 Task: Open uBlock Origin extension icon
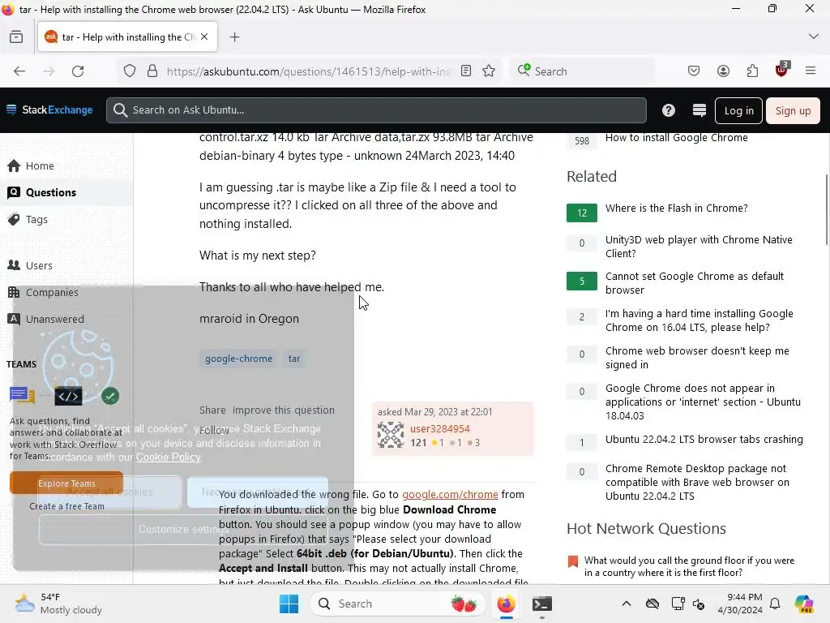point(781,70)
